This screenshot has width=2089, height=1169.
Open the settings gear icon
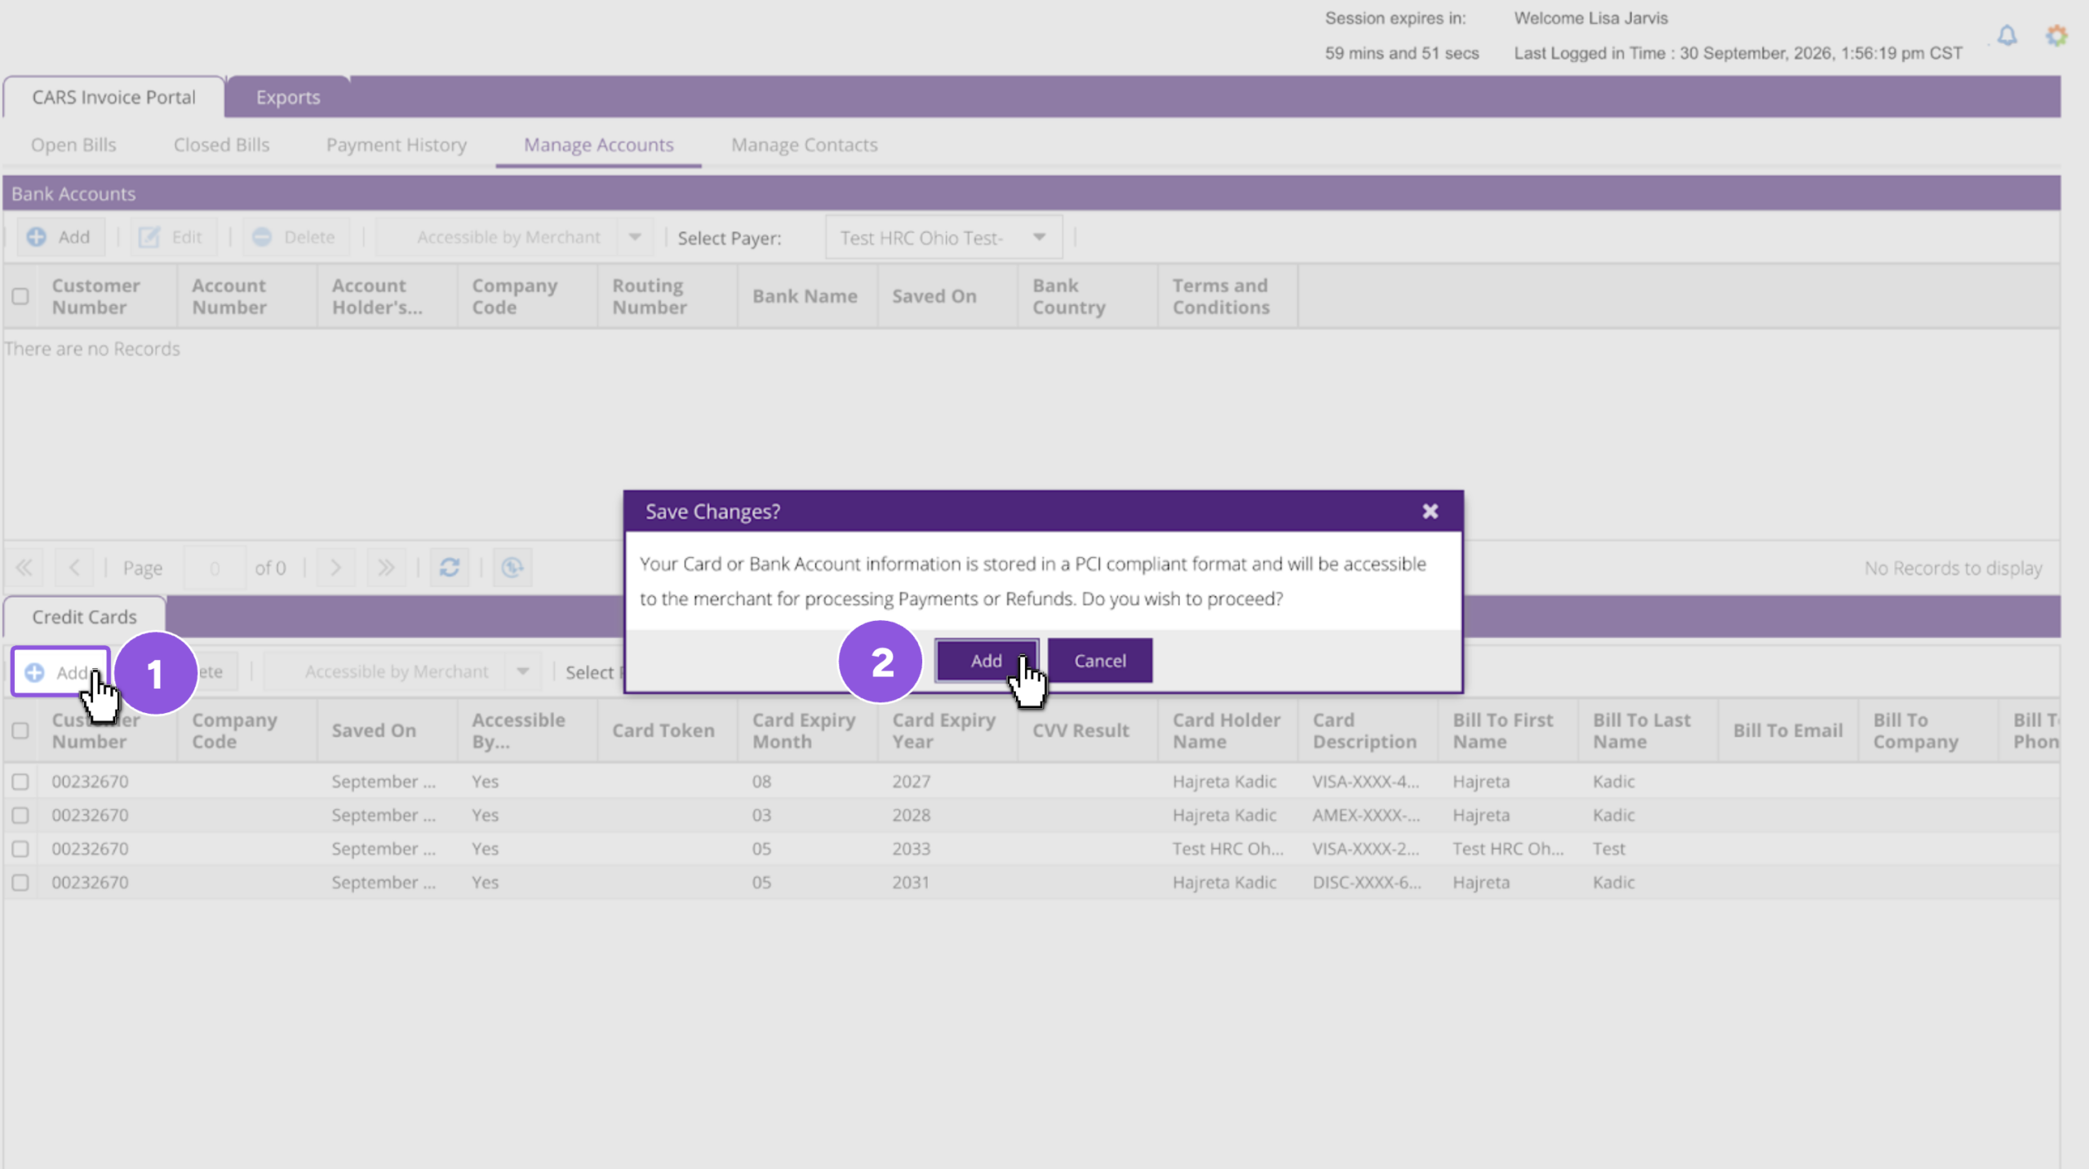[x=2056, y=36]
